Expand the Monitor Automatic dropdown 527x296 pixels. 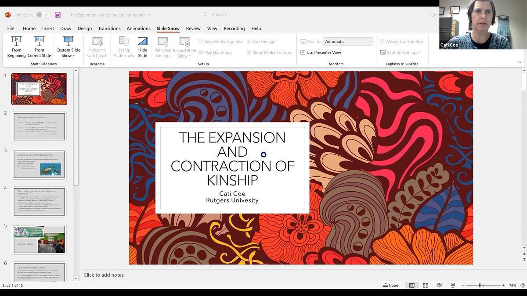click(x=371, y=42)
